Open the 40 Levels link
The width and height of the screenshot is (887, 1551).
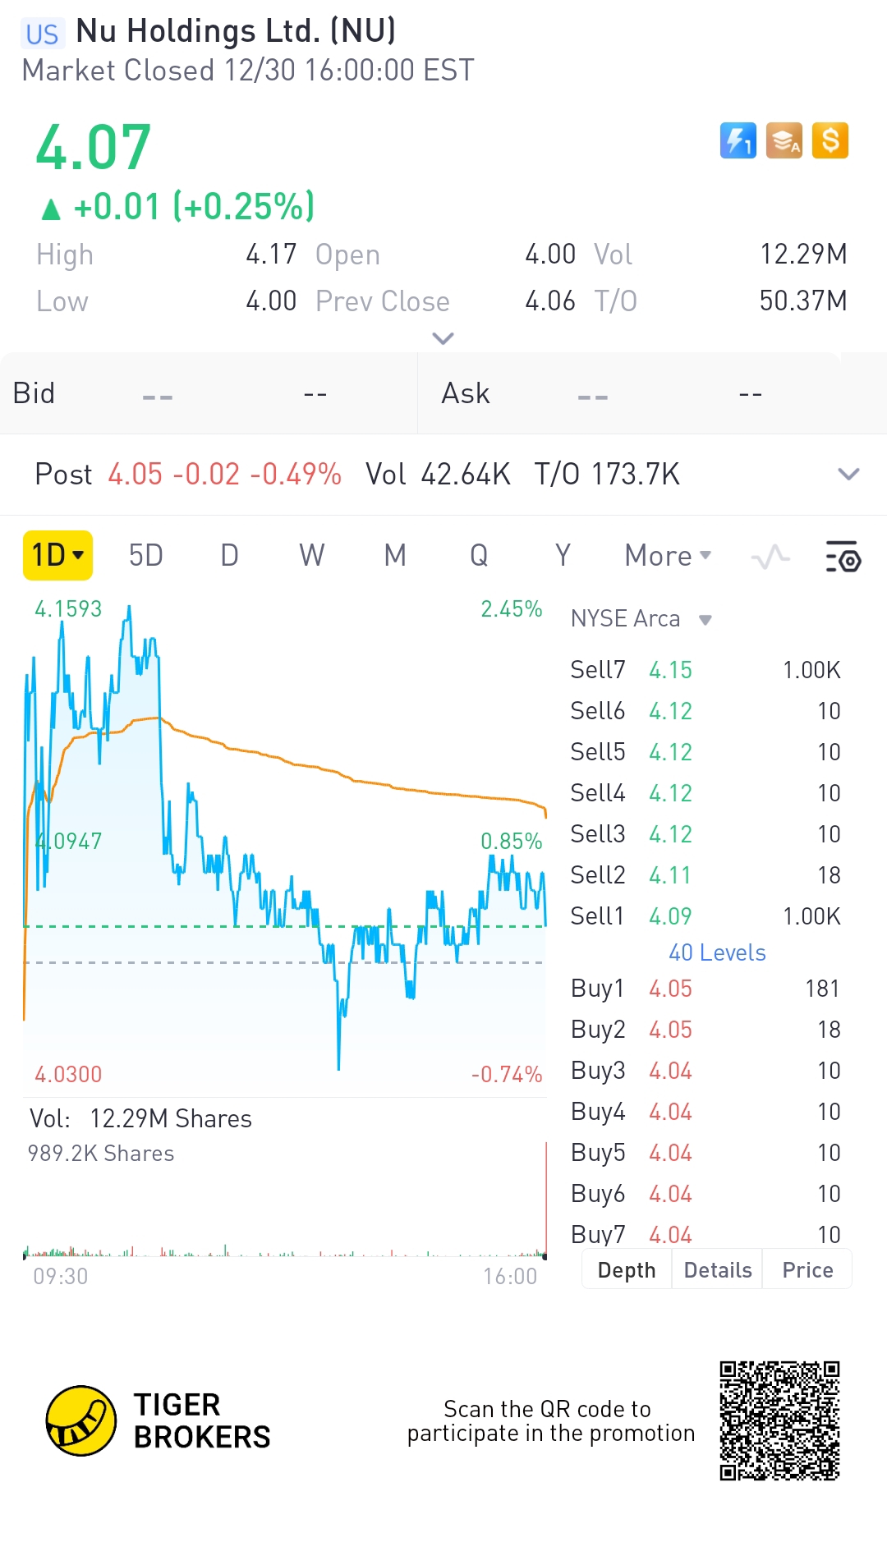click(716, 952)
